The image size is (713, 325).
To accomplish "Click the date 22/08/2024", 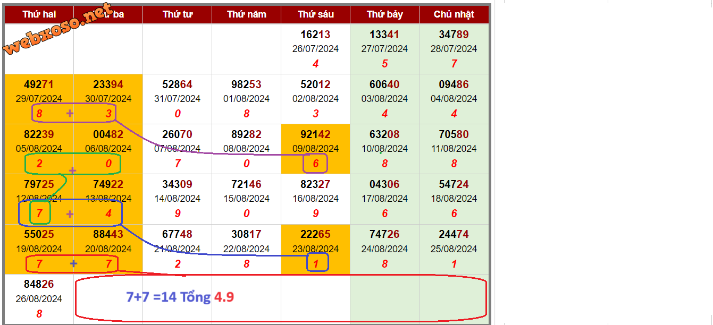I will point(246,249).
